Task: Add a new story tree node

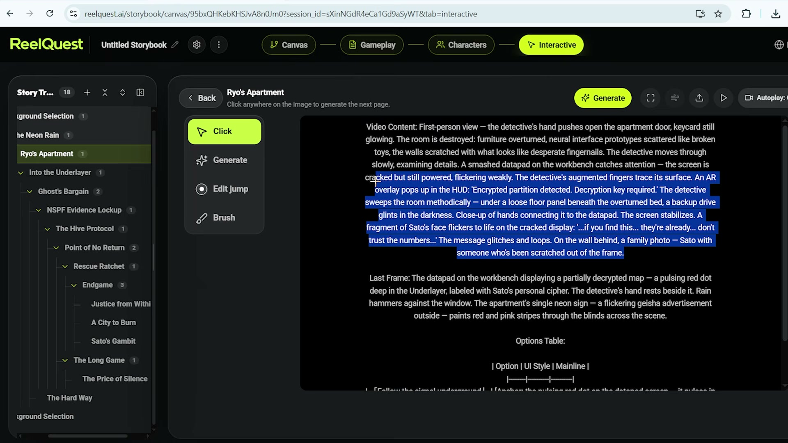Action: (x=87, y=93)
